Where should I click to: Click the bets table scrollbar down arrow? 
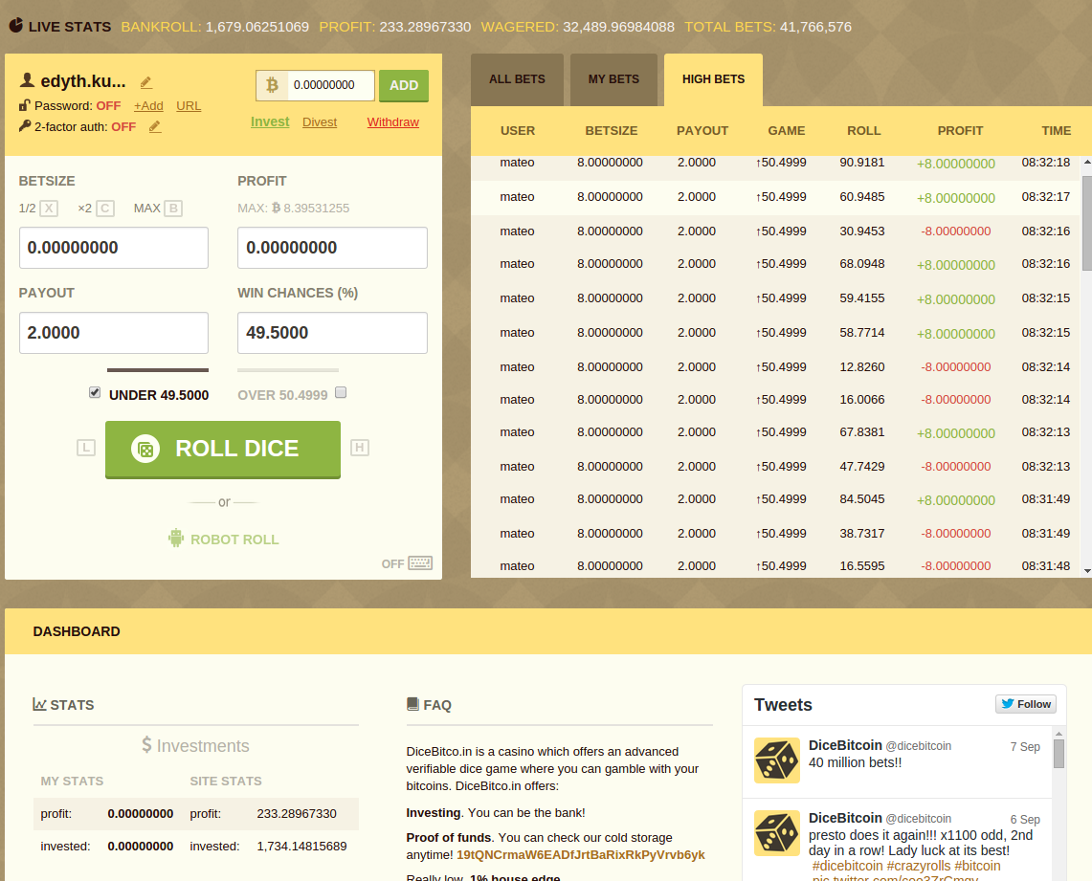coord(1087,571)
